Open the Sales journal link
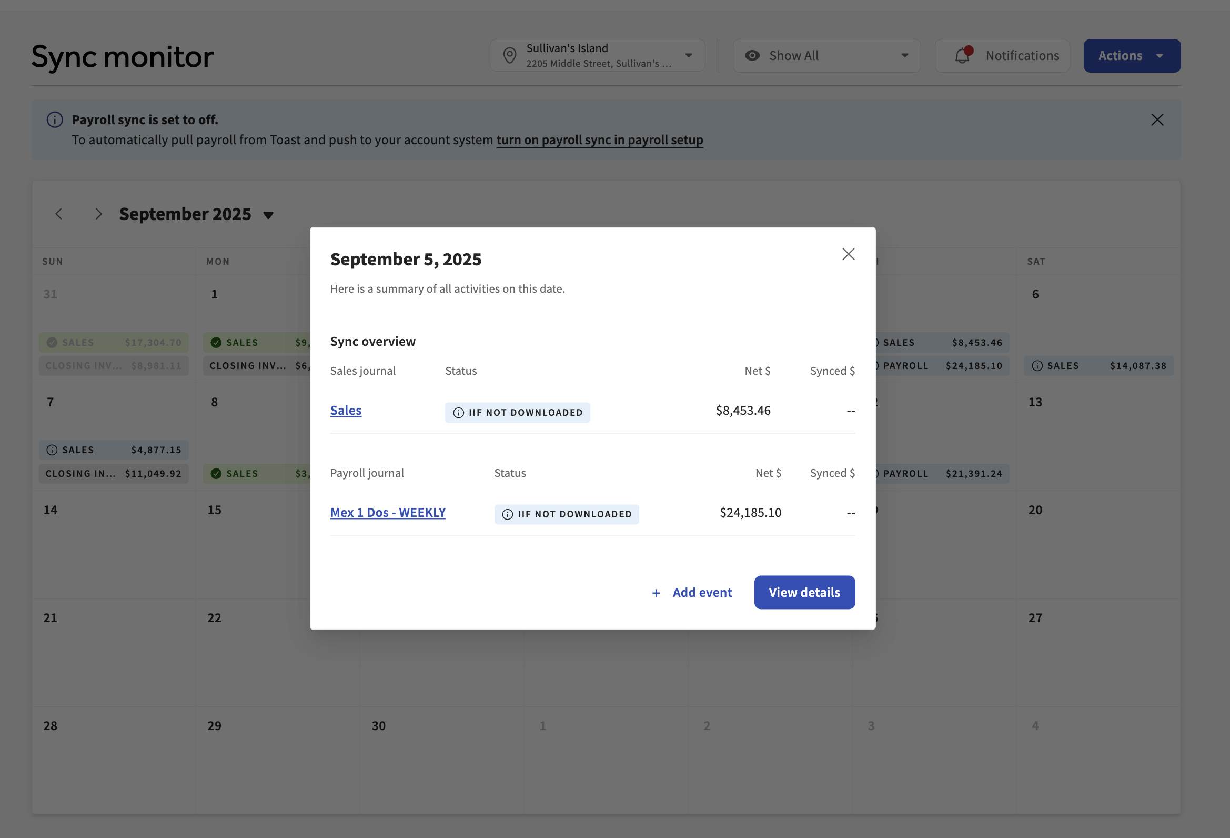Screen dimensions: 1230x838 click(346, 411)
